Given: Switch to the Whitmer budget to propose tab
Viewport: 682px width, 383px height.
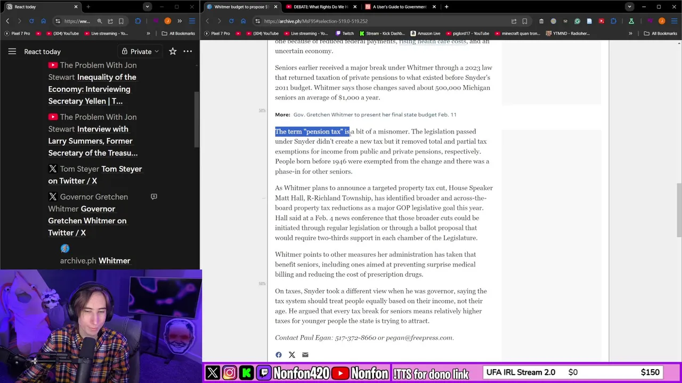Looking at the screenshot, I should pyautogui.click(x=241, y=7).
